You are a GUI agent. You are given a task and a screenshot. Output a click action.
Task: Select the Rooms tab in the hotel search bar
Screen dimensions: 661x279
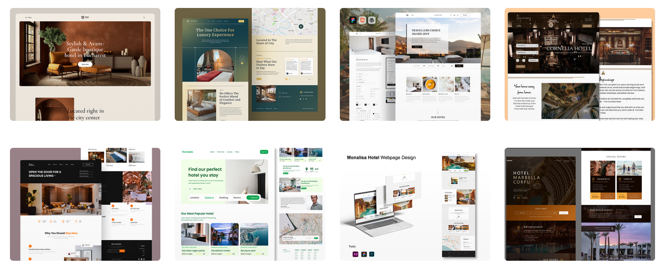coord(237,198)
